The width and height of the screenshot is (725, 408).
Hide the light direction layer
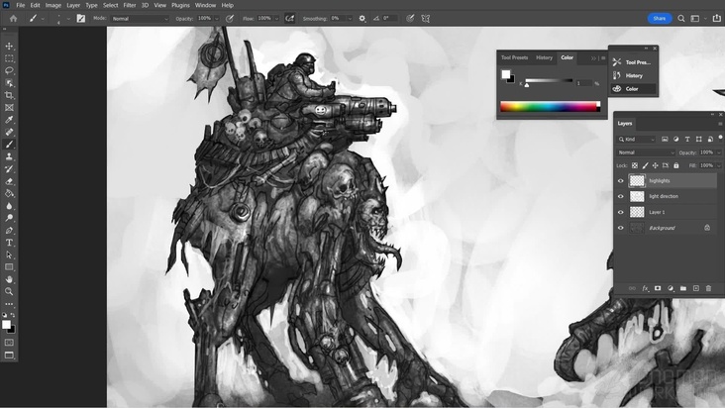[620, 196]
